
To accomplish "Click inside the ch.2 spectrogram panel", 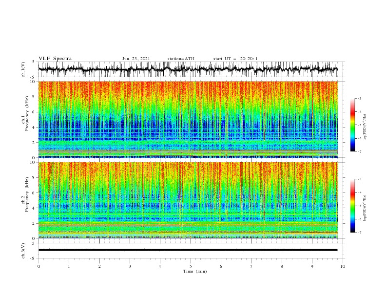I will click(188, 200).
